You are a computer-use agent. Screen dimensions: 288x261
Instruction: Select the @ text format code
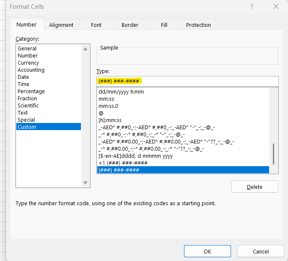(183, 113)
